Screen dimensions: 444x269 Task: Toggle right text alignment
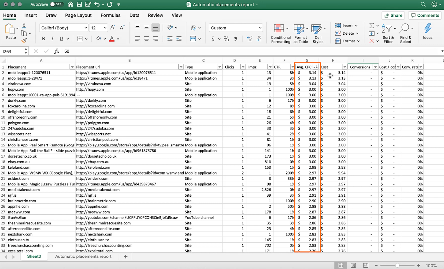pyautogui.click(x=156, y=39)
